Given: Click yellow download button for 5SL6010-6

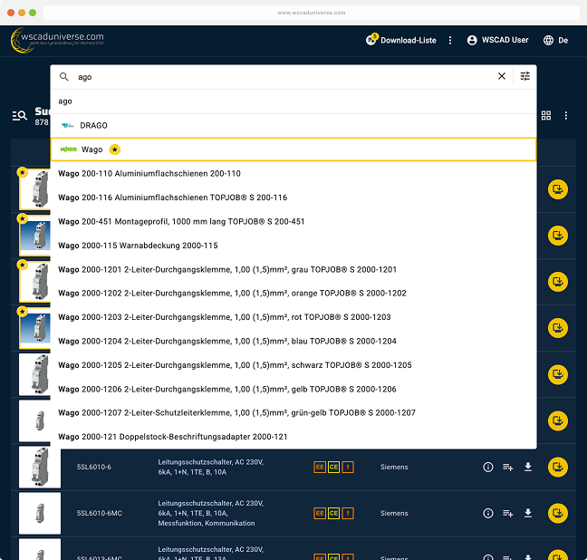Looking at the screenshot, I should coord(558,467).
